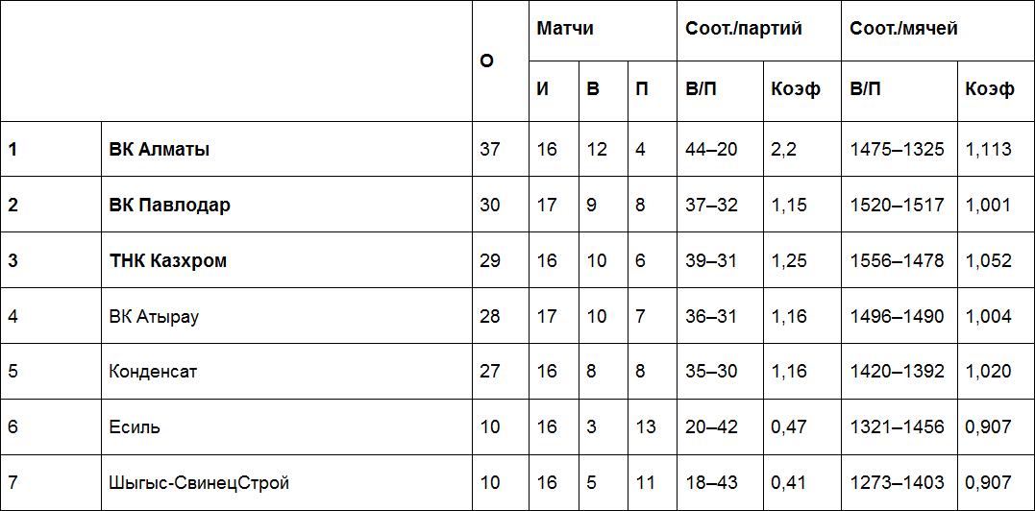Click the 44–20 sets ratio cell

(712, 150)
